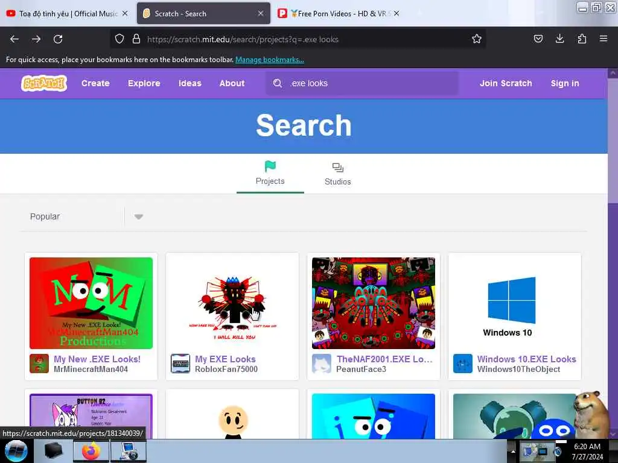Image resolution: width=618 pixels, height=463 pixels.
Task: Open the About menu item
Action: [x=232, y=83]
